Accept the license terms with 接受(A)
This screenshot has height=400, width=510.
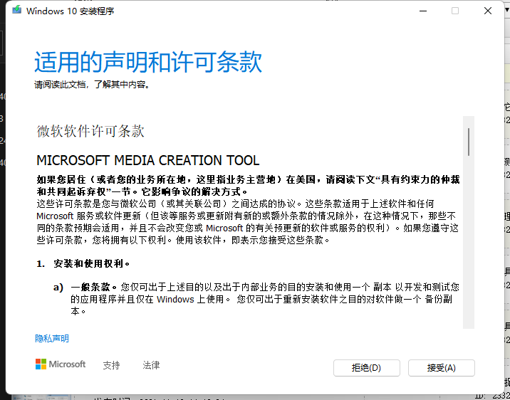coord(441,368)
